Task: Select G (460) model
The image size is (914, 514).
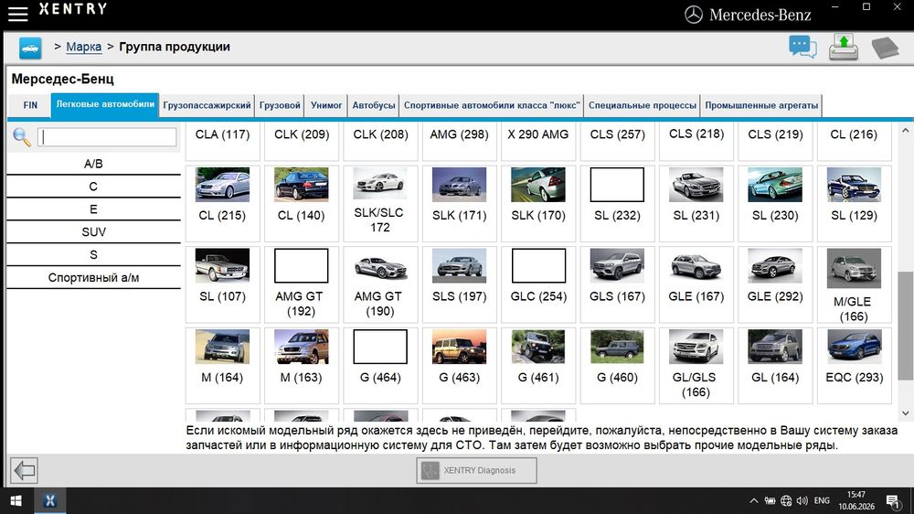Action: pyautogui.click(x=617, y=365)
